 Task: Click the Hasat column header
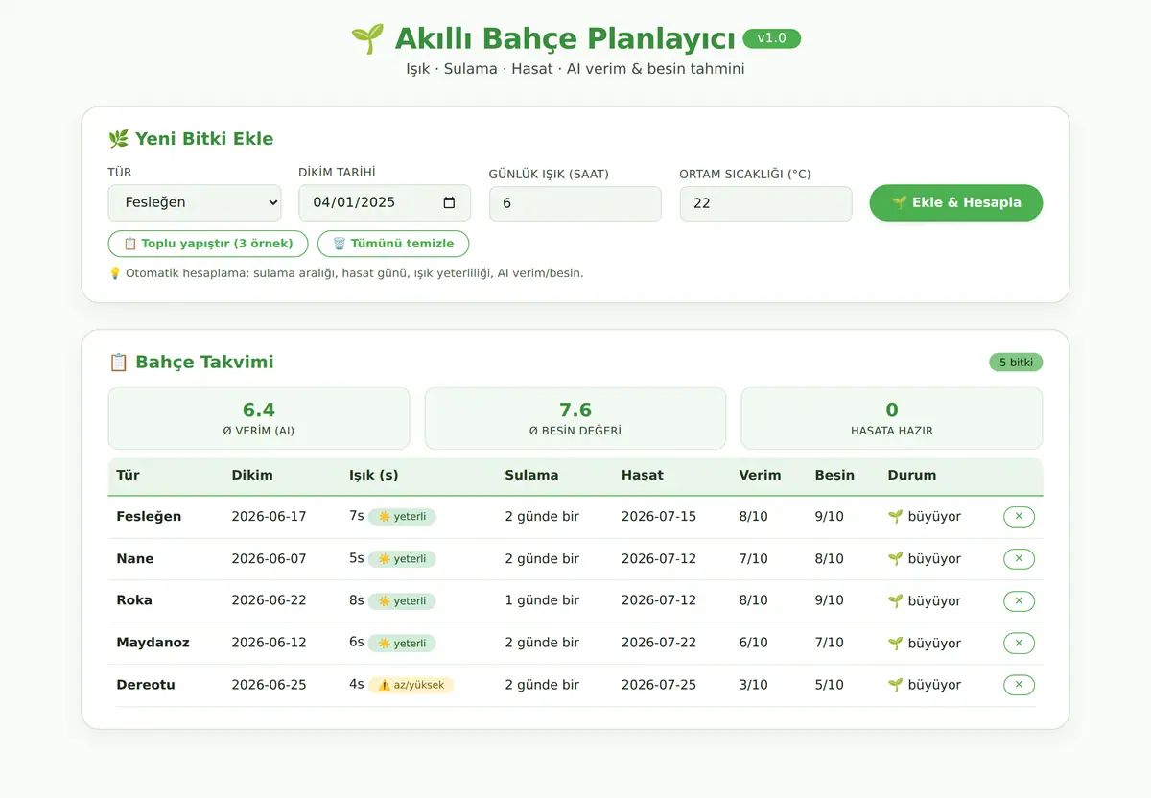tap(643, 475)
